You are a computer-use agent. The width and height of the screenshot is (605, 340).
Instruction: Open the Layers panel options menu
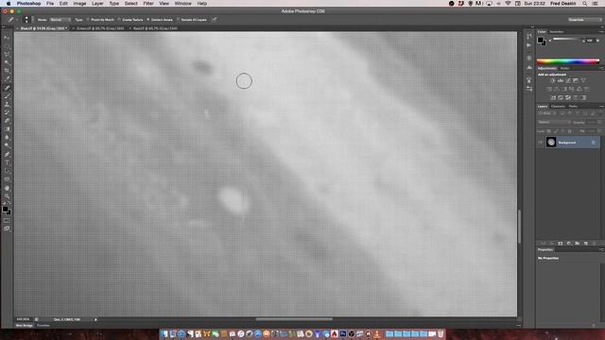click(601, 107)
